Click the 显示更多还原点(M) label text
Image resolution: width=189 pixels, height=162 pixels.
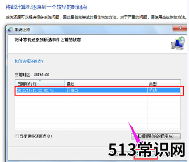point(36,136)
